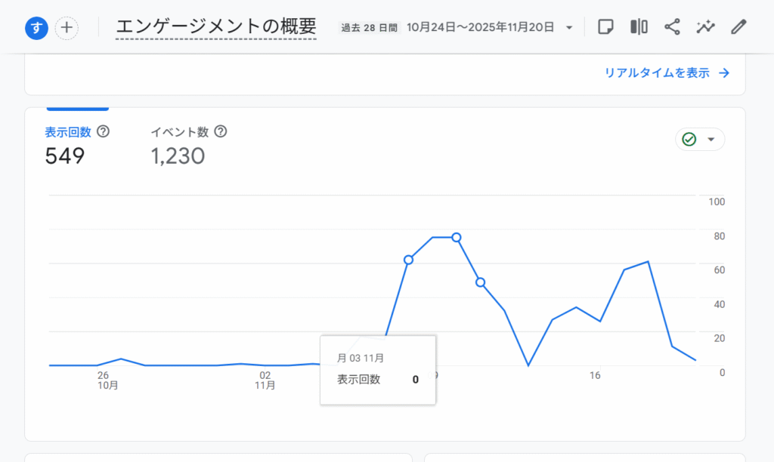774x462 pixels.
Task: Switch to the イベント数 metric tab
Action: point(179,132)
